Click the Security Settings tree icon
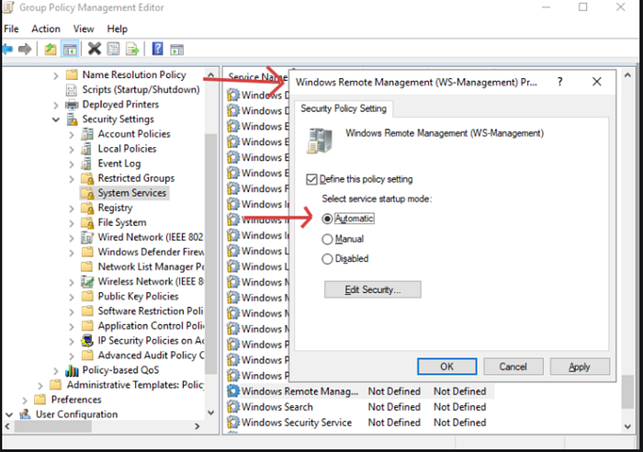The width and height of the screenshot is (643, 452). (x=73, y=119)
